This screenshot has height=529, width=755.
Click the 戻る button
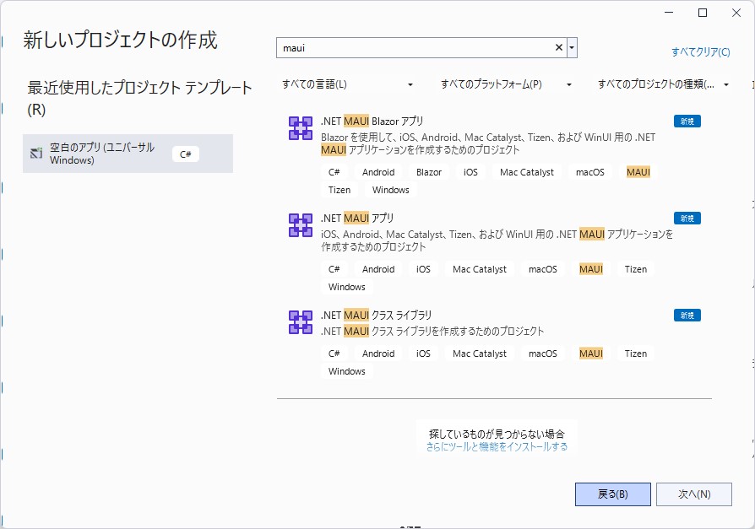point(613,494)
